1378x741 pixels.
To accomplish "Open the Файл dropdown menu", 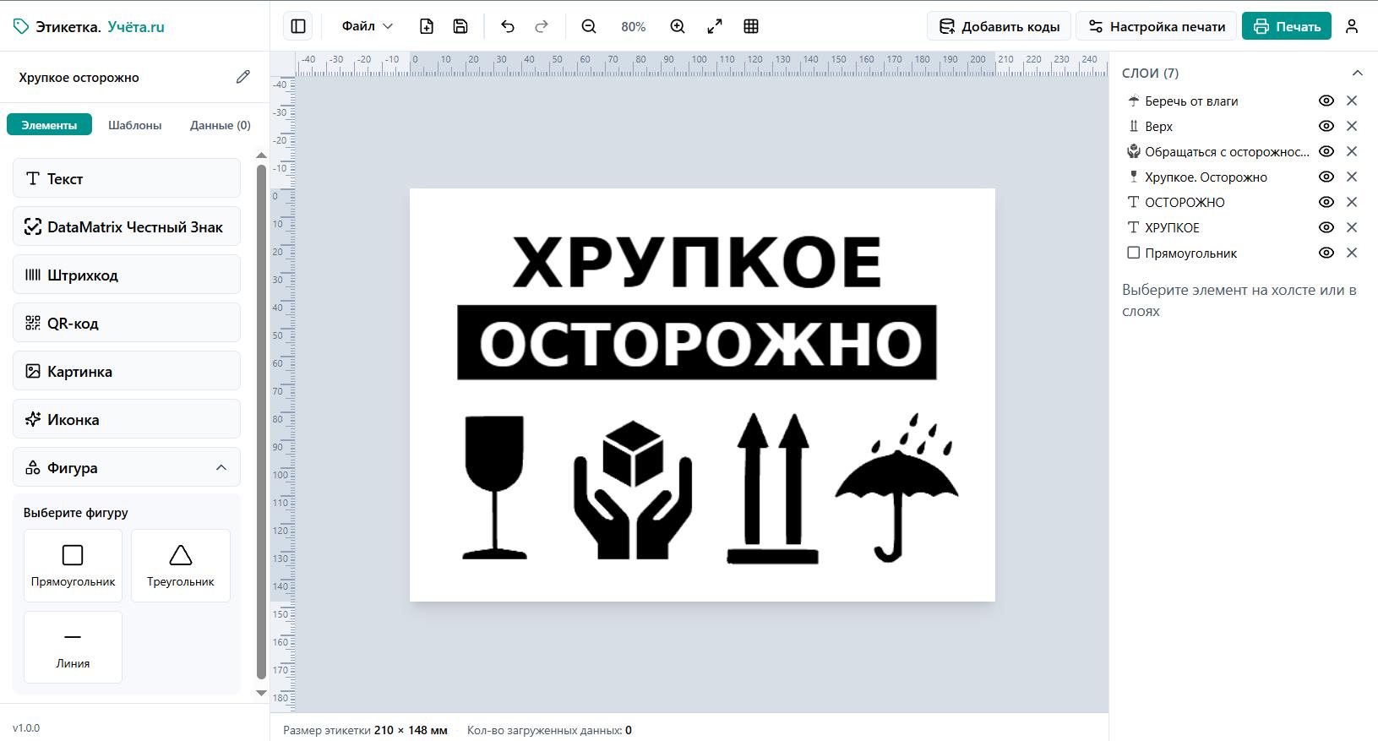I will (x=368, y=26).
